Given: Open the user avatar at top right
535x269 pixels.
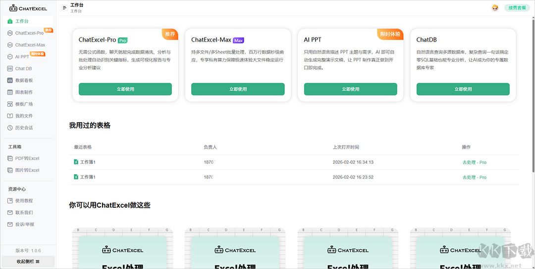Looking at the screenshot, I should (495, 8).
